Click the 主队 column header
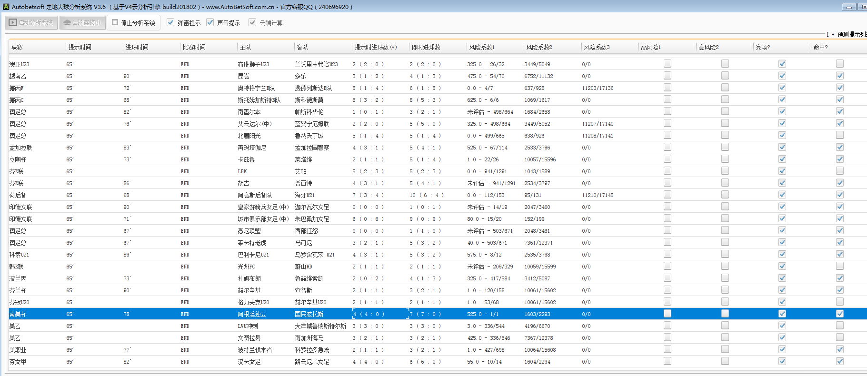 tap(245, 47)
